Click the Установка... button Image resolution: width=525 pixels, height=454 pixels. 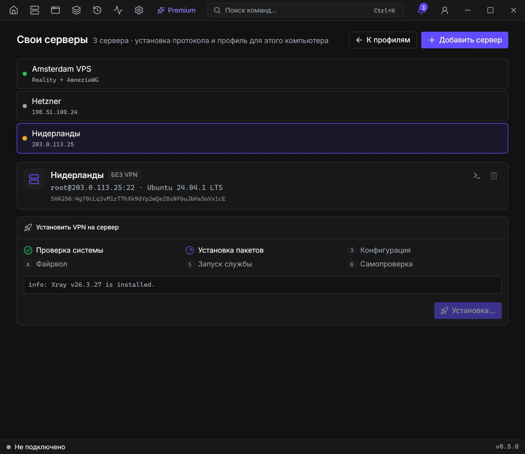[x=468, y=311]
